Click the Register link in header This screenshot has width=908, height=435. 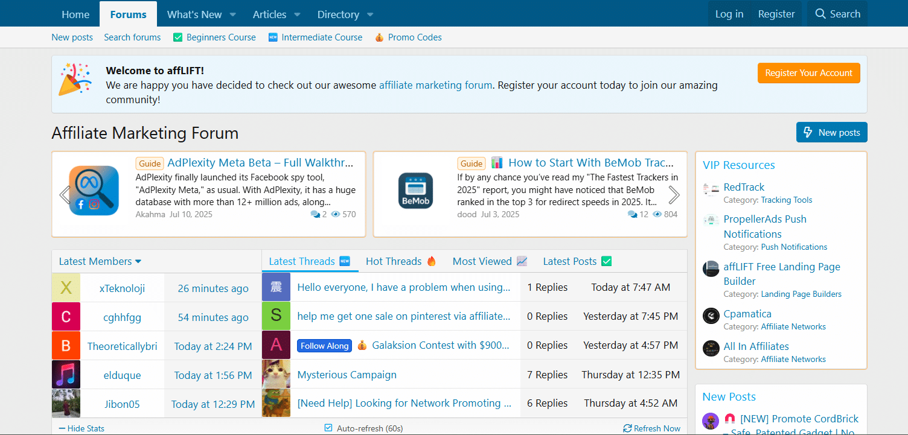tap(776, 14)
